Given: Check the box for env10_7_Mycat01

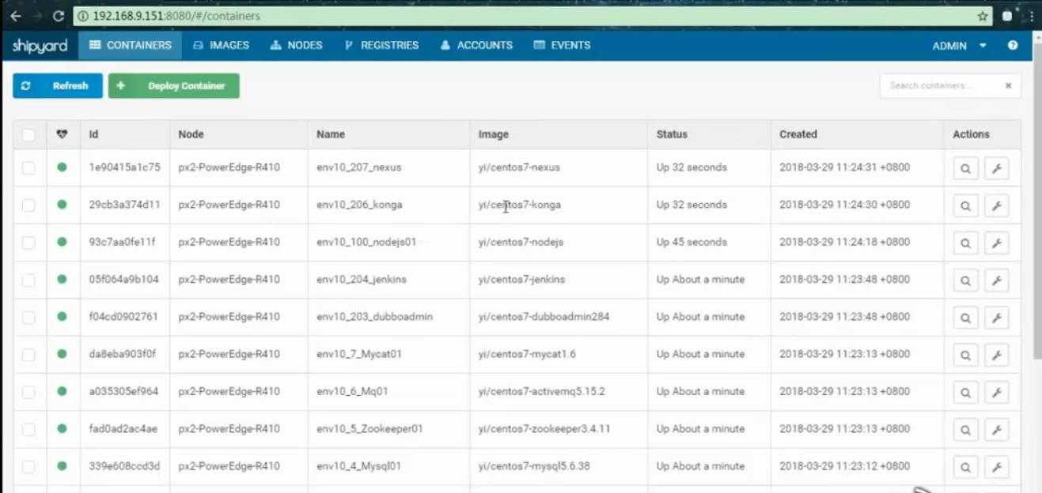Looking at the screenshot, I should [x=28, y=355].
